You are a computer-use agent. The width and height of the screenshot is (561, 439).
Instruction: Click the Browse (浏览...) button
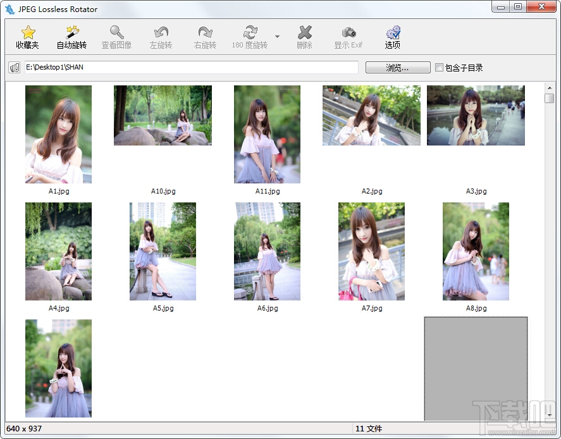click(x=398, y=68)
